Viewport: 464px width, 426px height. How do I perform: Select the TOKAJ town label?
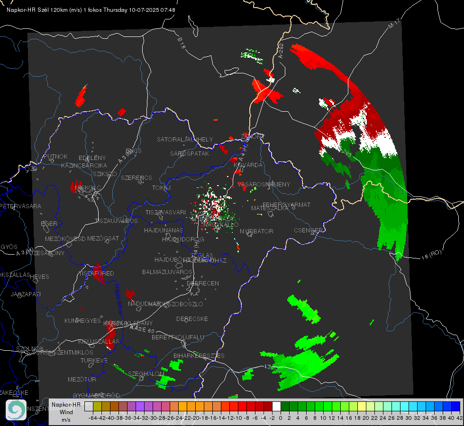161,188
